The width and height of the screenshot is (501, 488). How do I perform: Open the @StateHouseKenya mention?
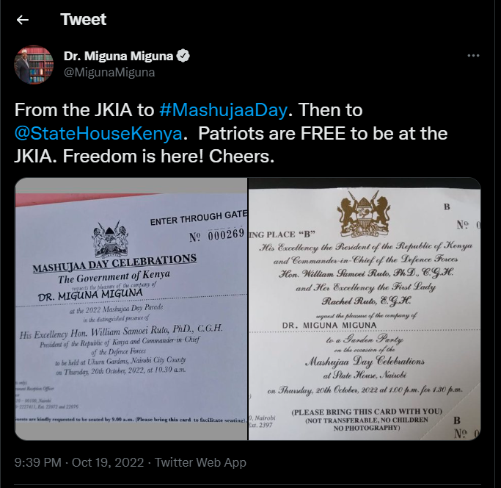coord(98,133)
